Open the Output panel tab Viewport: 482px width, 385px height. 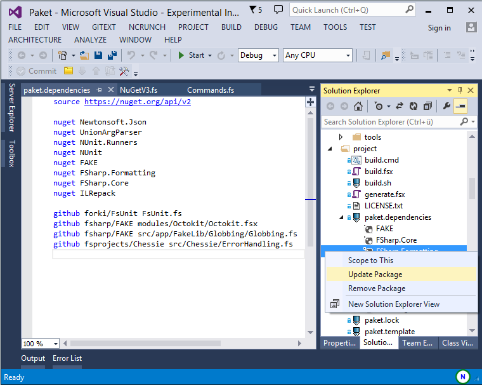pyautogui.click(x=33, y=358)
